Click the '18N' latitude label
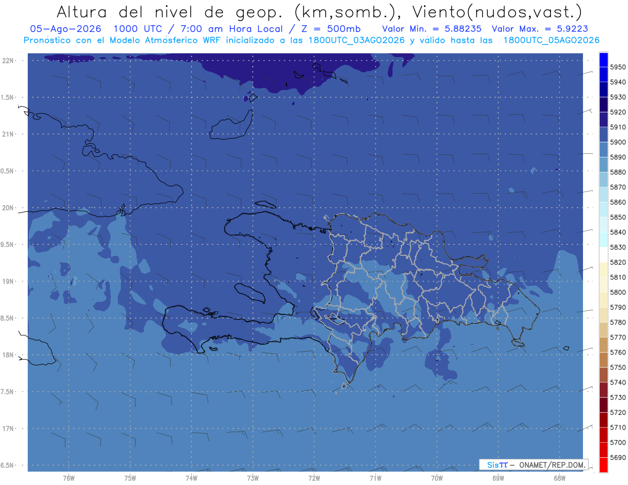 click(8, 355)
